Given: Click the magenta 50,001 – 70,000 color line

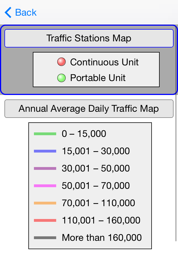Looking at the screenshot, I should (x=45, y=186).
